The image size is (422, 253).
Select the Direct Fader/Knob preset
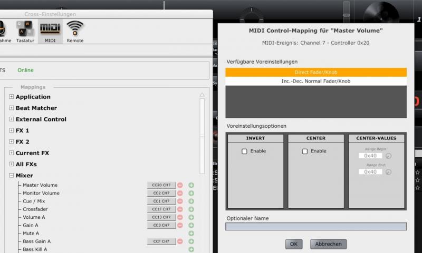tap(316, 73)
